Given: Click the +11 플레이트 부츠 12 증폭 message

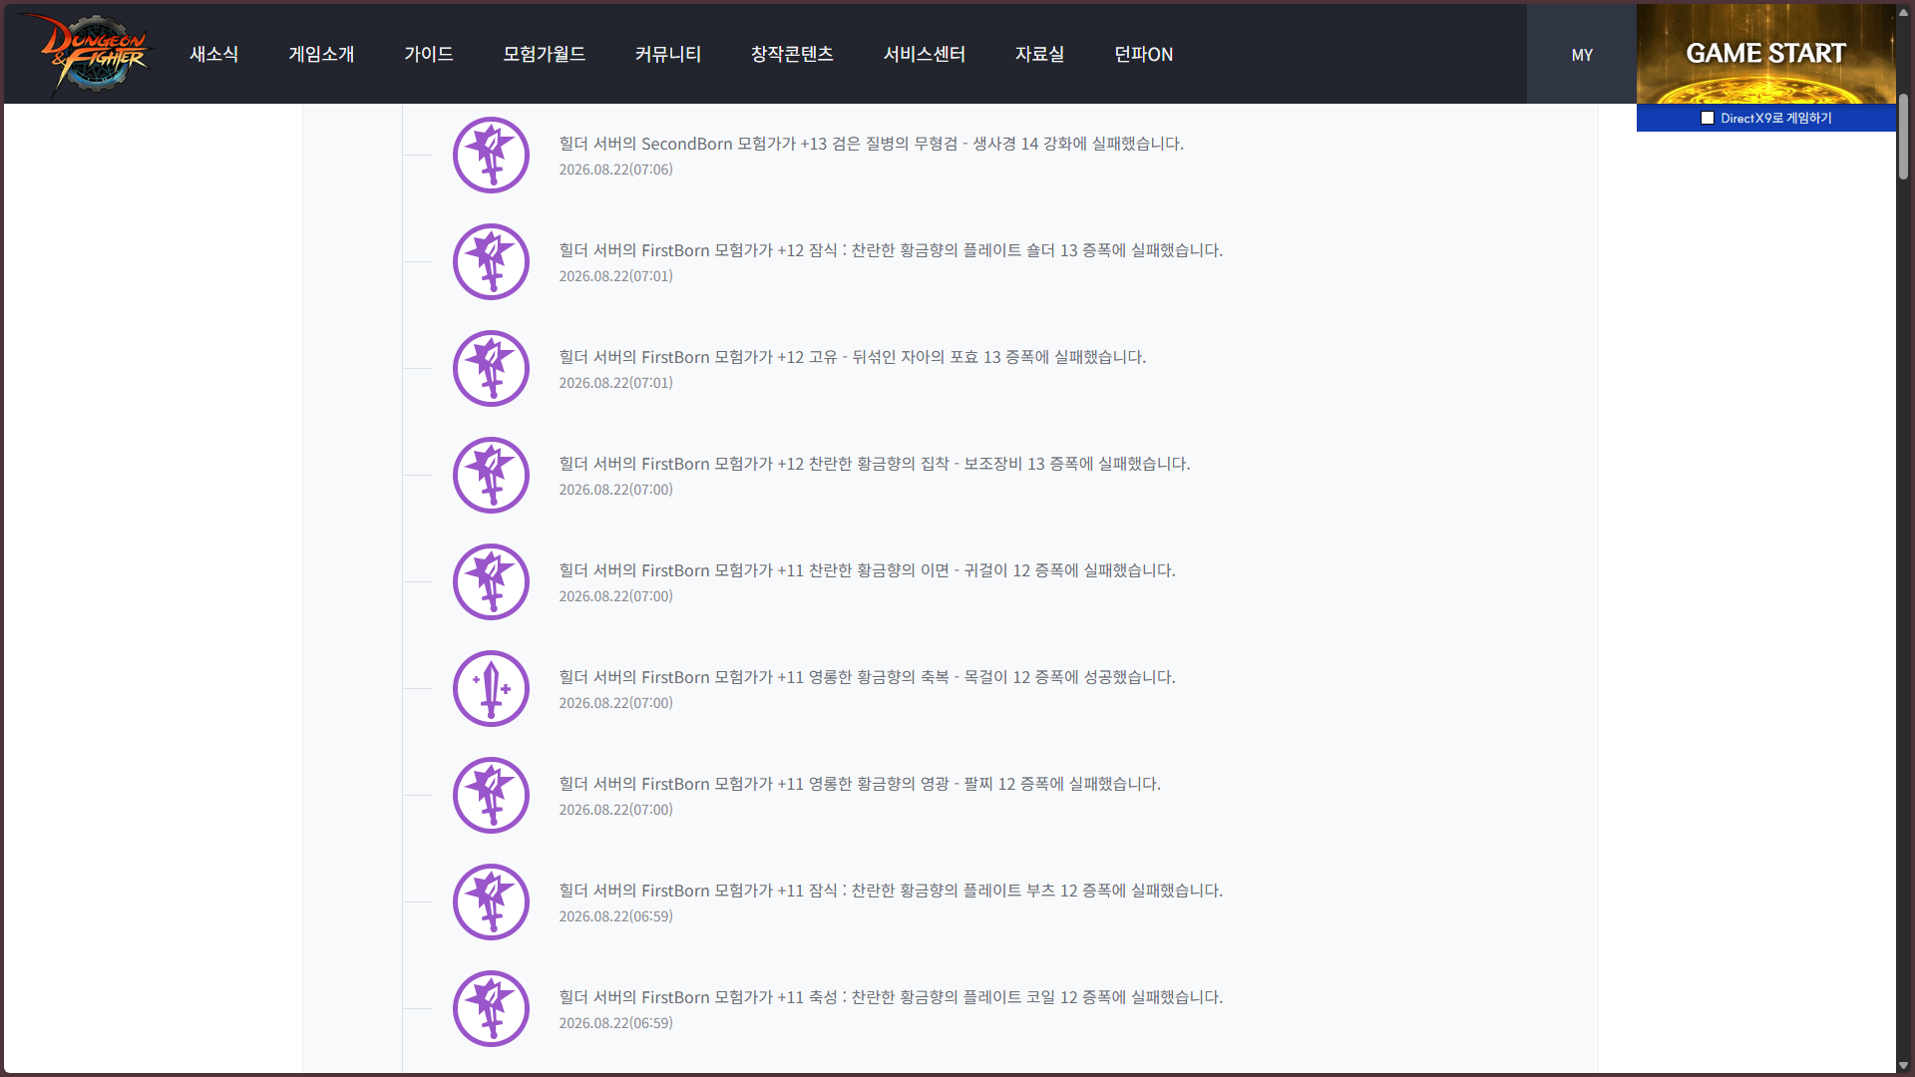Looking at the screenshot, I should (x=891, y=891).
